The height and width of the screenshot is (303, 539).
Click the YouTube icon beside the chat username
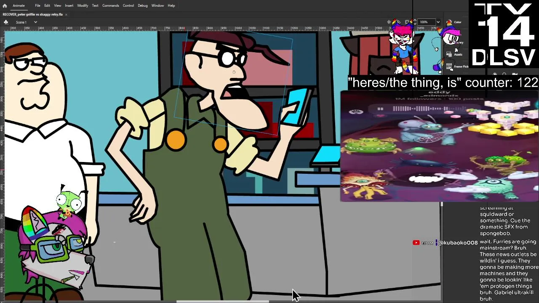416,243
